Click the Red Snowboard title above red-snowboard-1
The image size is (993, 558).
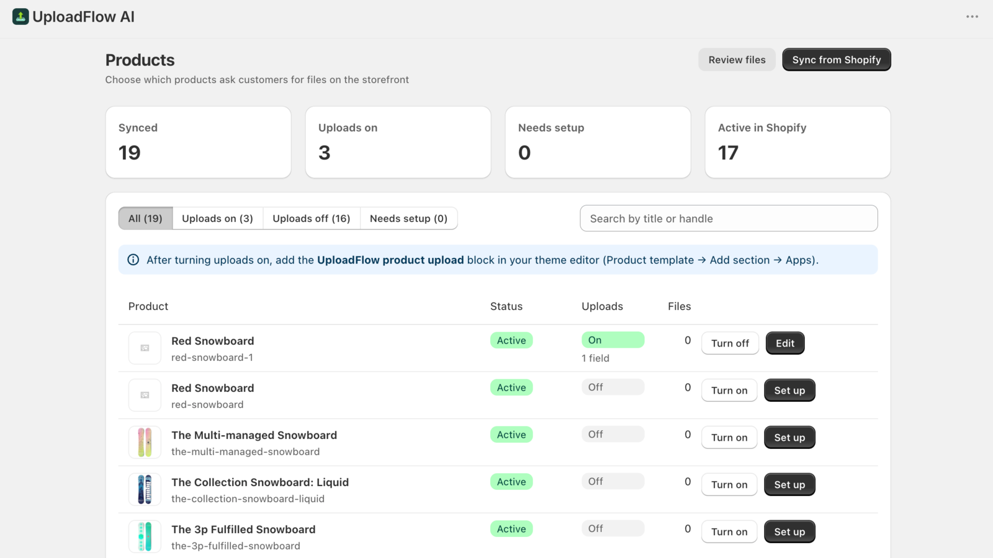coord(213,341)
